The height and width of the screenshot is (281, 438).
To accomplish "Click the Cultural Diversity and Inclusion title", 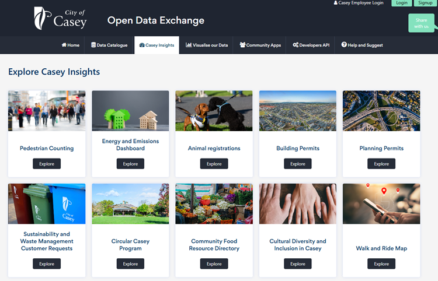I will pos(298,245).
